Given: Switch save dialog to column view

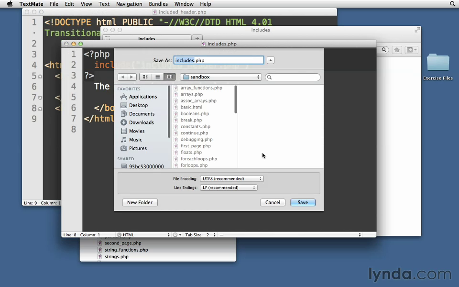Looking at the screenshot, I should coord(169,77).
